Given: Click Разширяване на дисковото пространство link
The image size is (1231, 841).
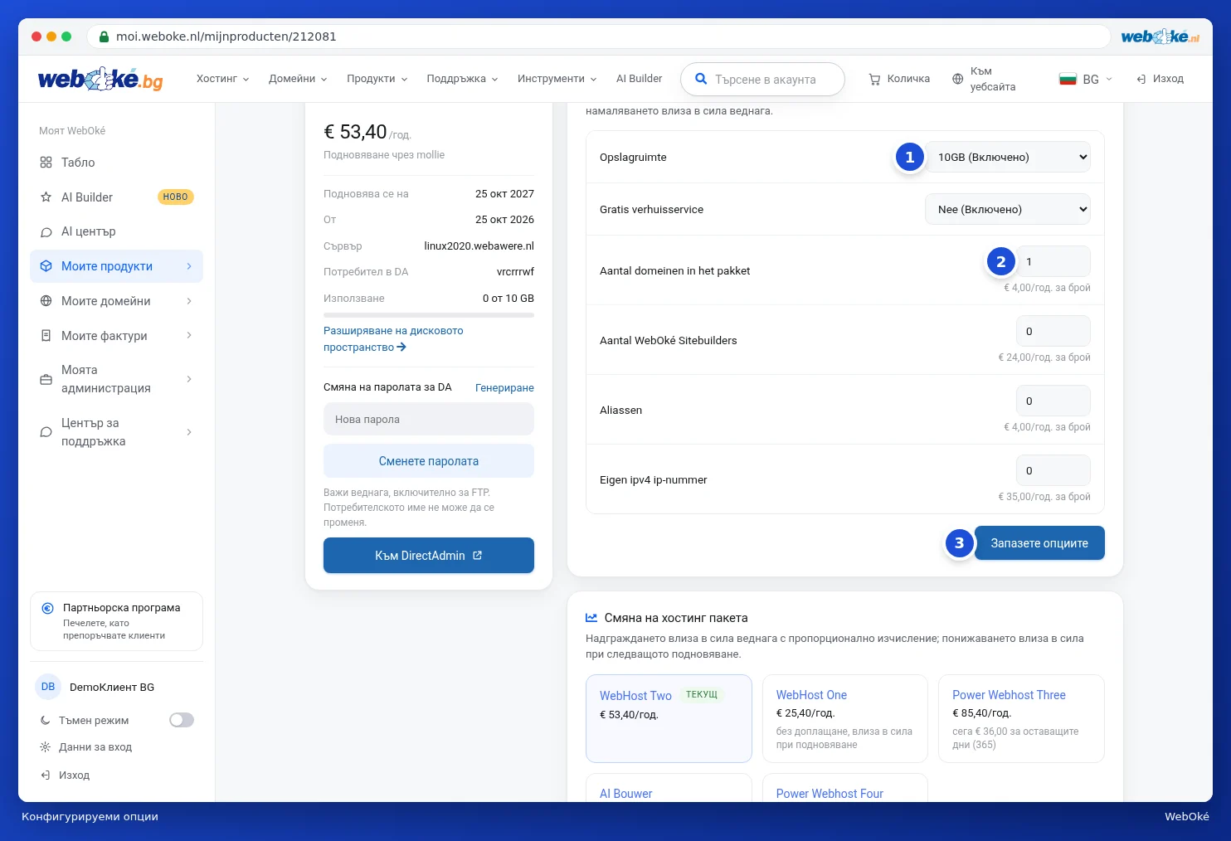Looking at the screenshot, I should tap(393, 339).
